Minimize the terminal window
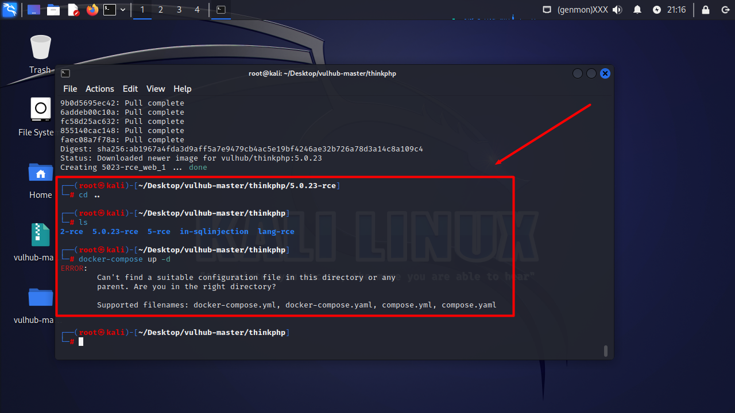This screenshot has width=735, height=413. (x=578, y=73)
